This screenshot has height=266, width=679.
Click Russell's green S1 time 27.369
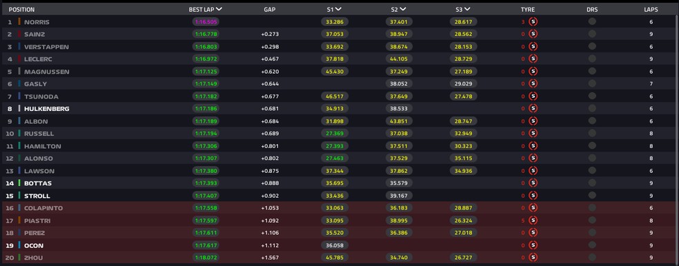(x=334, y=134)
